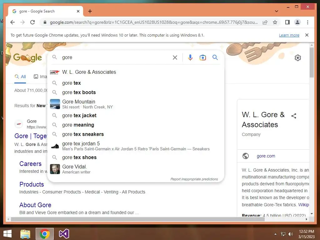Screen dimensions: 320x240
Task: Open Chrome three-dot menu
Action: click(307, 22)
